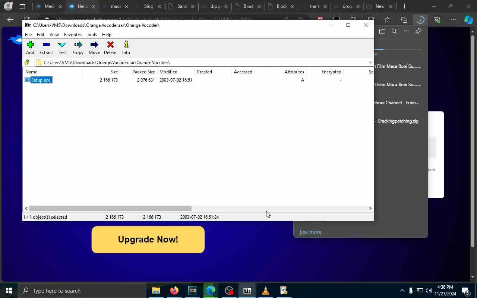Open new tab with plus button
Screen dimensions: 477x298
pos(404,6)
